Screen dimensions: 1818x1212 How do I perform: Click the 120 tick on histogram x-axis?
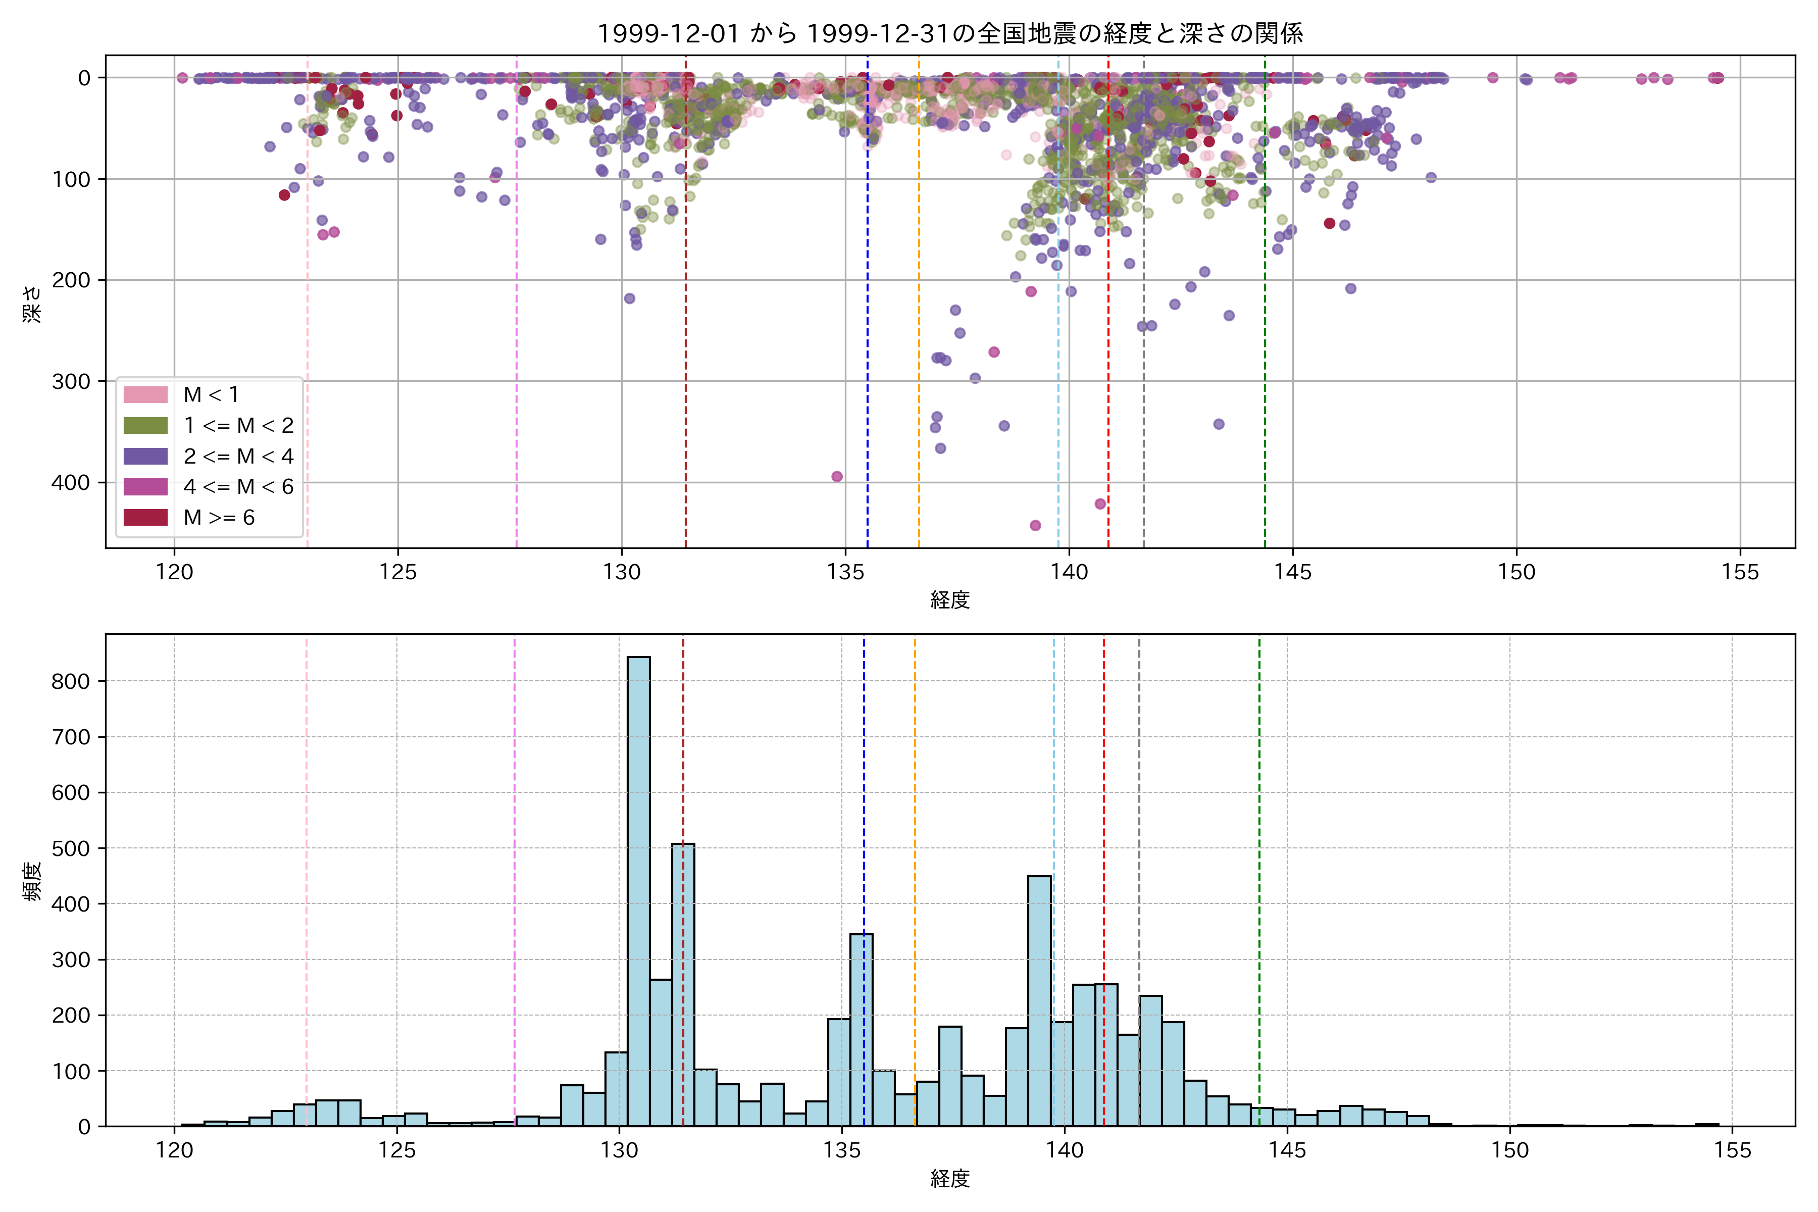pyautogui.click(x=174, y=1150)
